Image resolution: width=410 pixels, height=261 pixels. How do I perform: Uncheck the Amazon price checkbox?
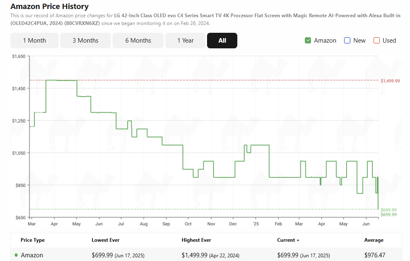click(x=308, y=41)
